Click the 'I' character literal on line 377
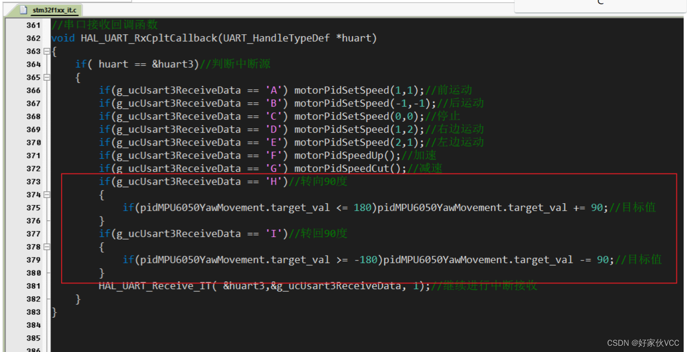The height and width of the screenshot is (352, 687). coord(274,233)
